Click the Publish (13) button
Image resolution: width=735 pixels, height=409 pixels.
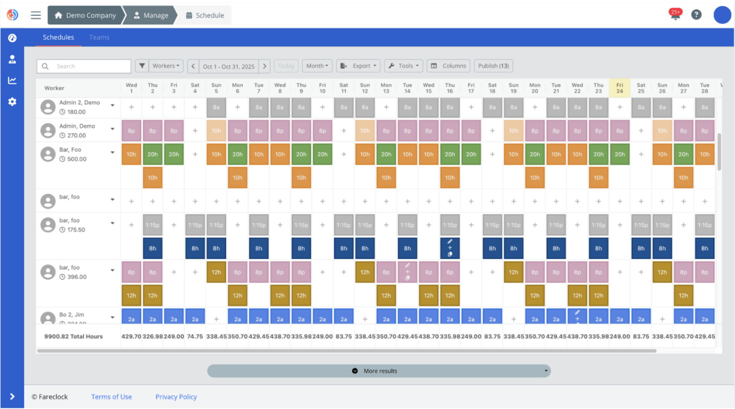(493, 66)
